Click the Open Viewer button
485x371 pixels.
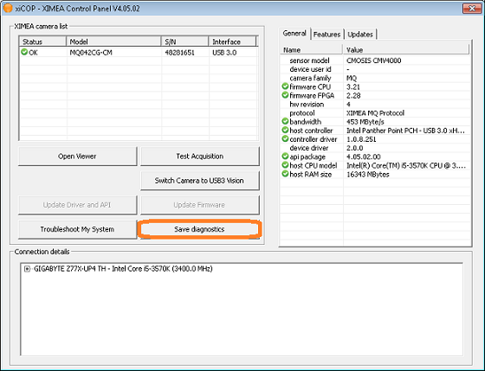coord(77,157)
